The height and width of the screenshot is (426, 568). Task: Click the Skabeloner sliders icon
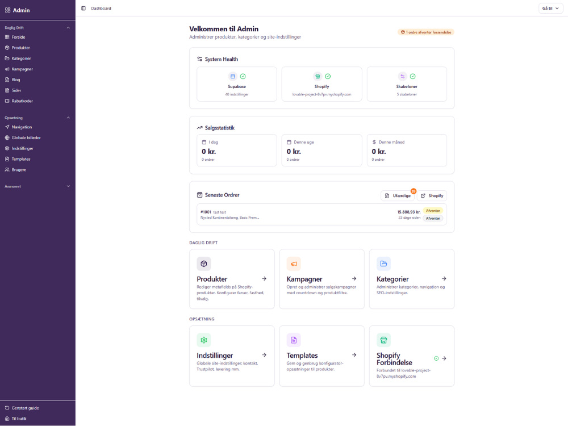pos(403,77)
